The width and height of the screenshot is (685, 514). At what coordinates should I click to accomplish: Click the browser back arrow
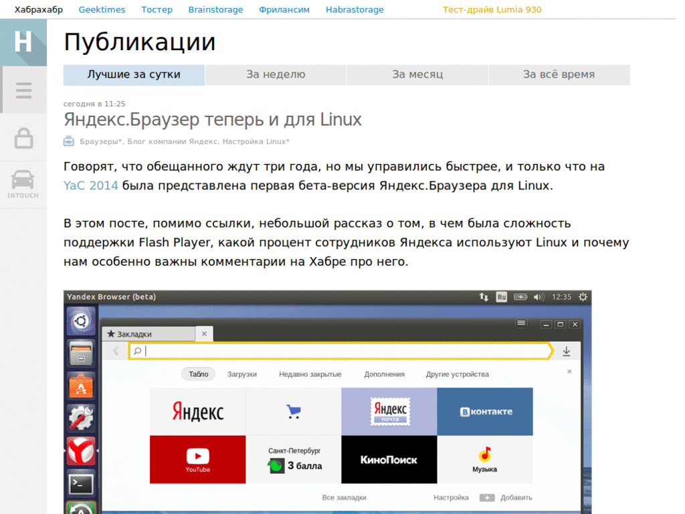116,351
